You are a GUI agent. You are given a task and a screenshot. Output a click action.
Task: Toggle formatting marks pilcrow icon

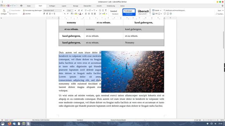click(106, 10)
